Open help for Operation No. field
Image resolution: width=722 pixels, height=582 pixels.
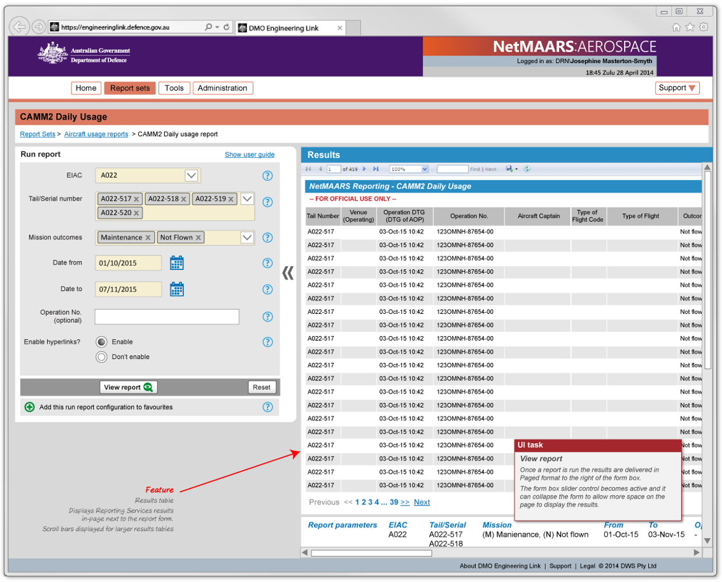[x=267, y=316]
